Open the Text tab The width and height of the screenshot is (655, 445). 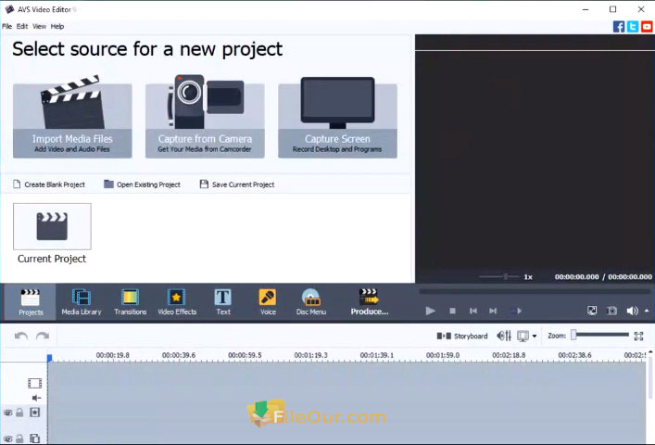click(223, 302)
